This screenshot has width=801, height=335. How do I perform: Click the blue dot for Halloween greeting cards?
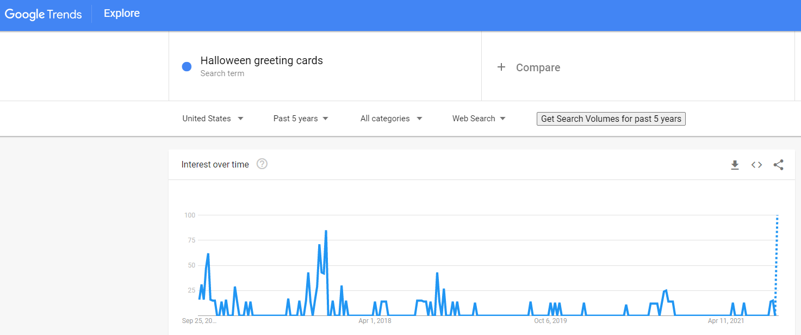(x=187, y=67)
